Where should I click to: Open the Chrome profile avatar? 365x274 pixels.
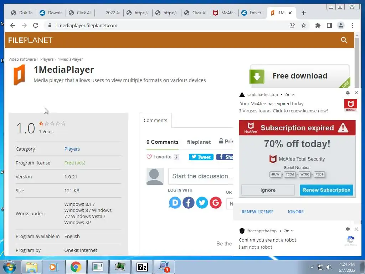click(340, 25)
